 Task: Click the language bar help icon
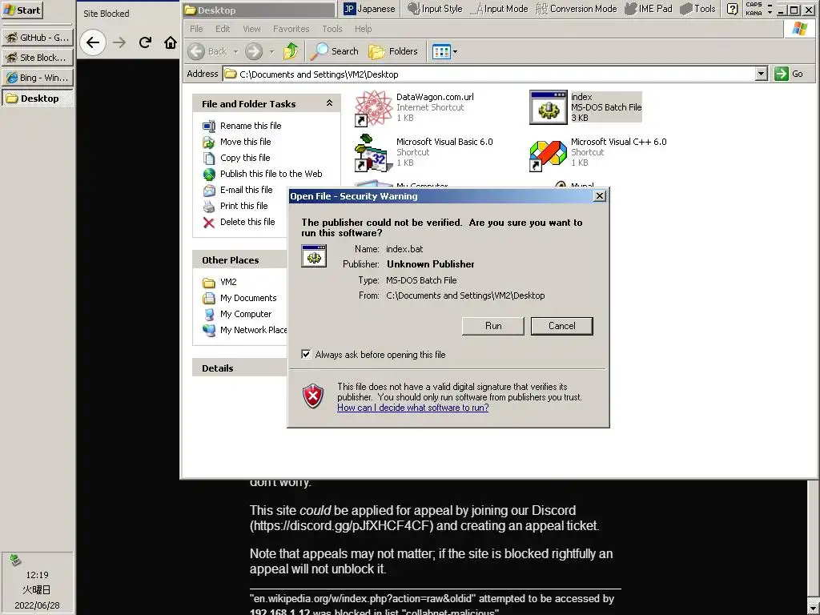click(733, 9)
